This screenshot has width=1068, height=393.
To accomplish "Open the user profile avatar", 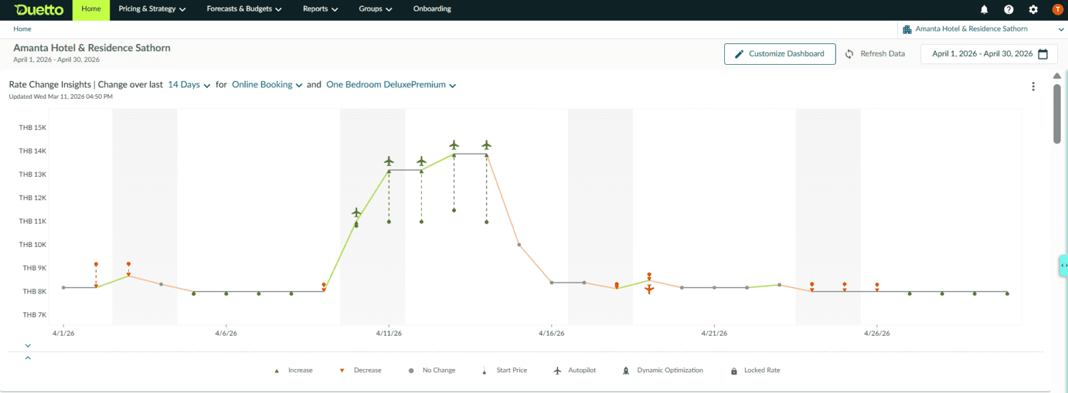I will click(1057, 9).
